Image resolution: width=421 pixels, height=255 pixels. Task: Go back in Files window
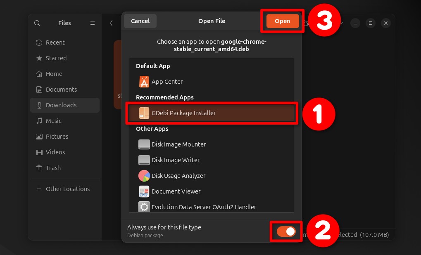coord(111,23)
